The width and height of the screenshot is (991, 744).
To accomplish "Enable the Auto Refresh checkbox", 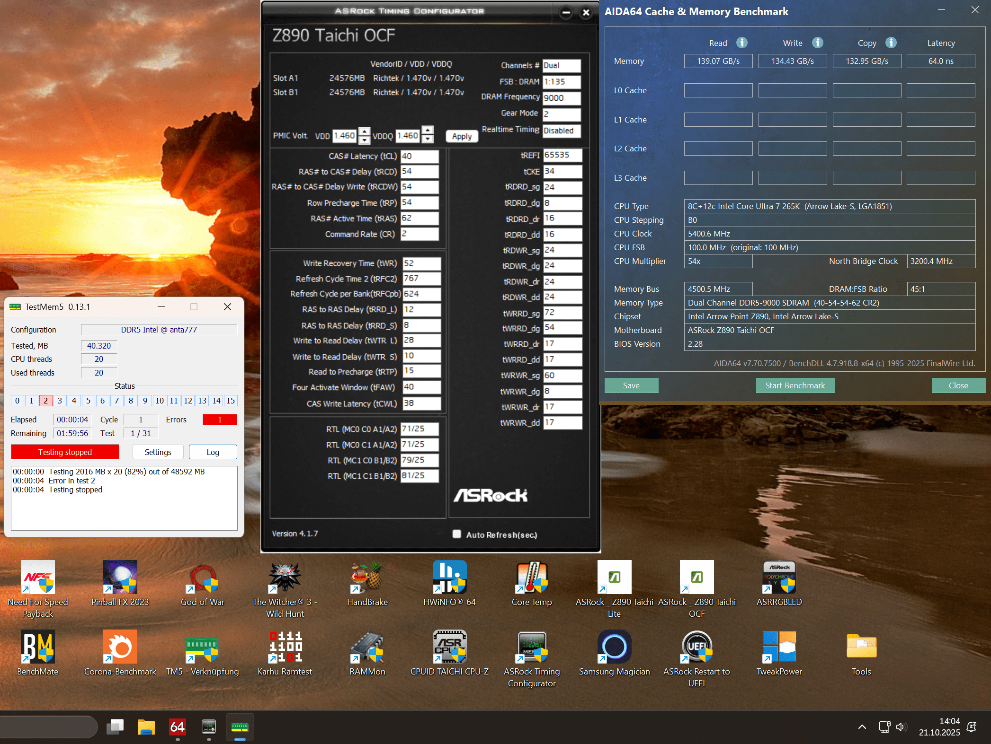I will coord(456,534).
